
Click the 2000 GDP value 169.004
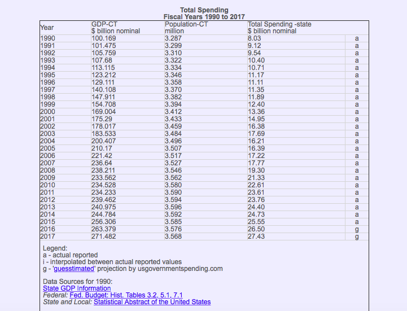click(x=103, y=112)
